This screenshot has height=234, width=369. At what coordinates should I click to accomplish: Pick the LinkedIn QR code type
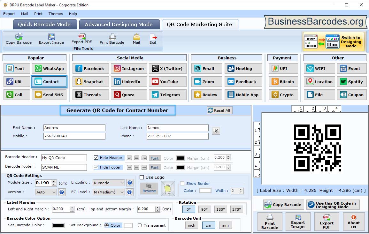tap(129, 82)
